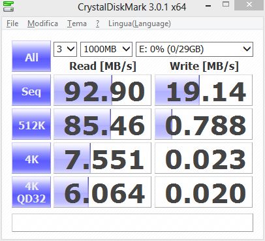Open the drive selector showing E: 0% (0/29GB)
This screenshot has width=265, height=241.
(x=195, y=49)
